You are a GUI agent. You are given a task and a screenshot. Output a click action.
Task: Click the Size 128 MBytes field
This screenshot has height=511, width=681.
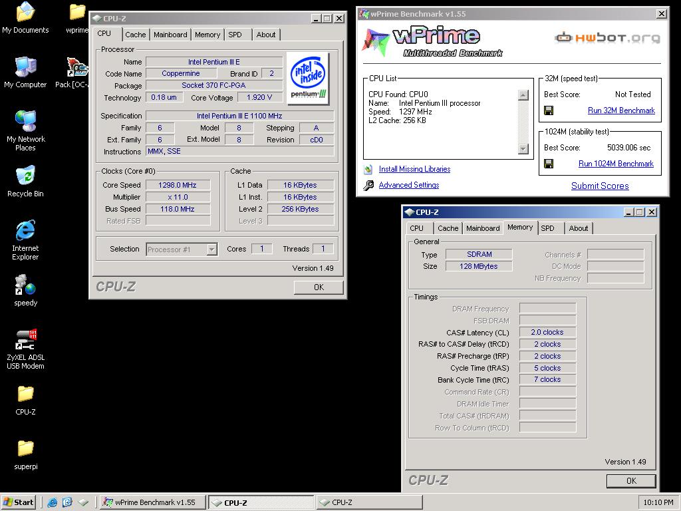point(479,266)
